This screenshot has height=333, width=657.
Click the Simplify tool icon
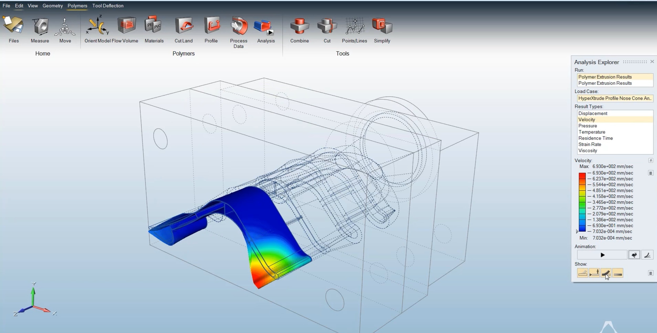[382, 26]
